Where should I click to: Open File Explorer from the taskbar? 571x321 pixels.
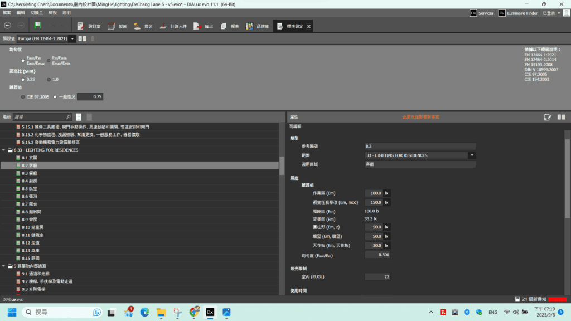(161, 312)
